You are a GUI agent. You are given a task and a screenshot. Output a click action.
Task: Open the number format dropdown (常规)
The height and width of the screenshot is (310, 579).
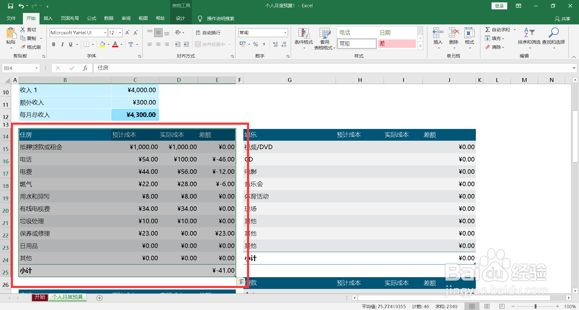(x=285, y=33)
